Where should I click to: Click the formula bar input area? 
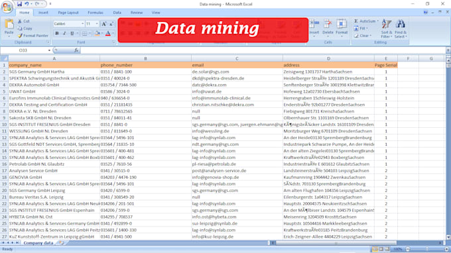(263, 50)
